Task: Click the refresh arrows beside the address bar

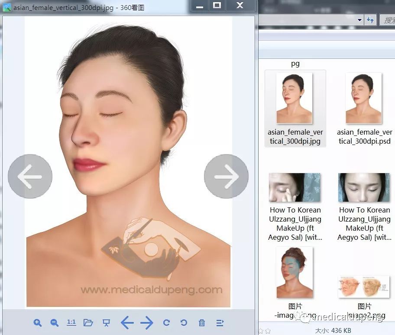Action: 371,20
